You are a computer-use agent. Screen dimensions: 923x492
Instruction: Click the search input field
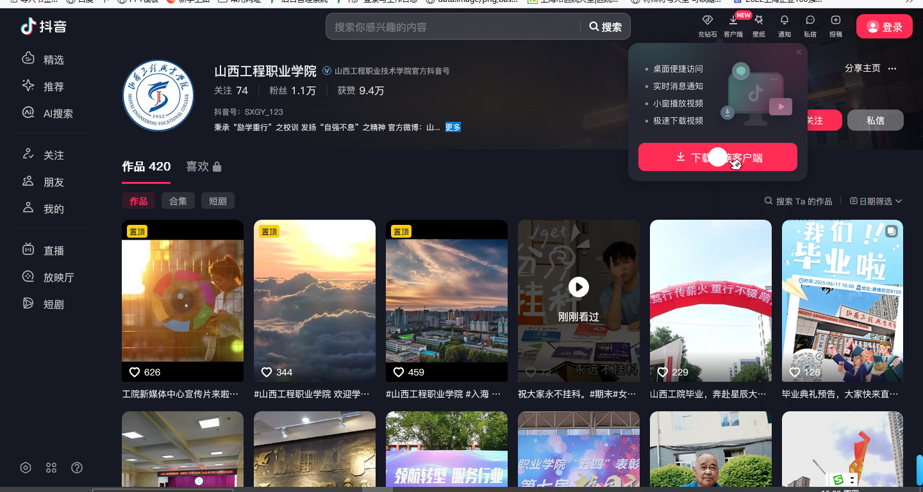point(455,27)
